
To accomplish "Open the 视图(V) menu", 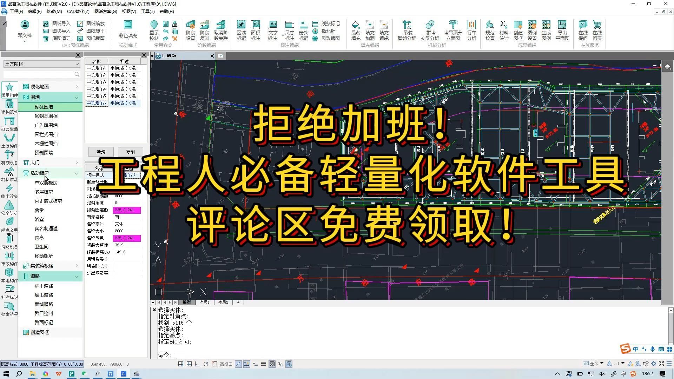I will click(128, 11).
